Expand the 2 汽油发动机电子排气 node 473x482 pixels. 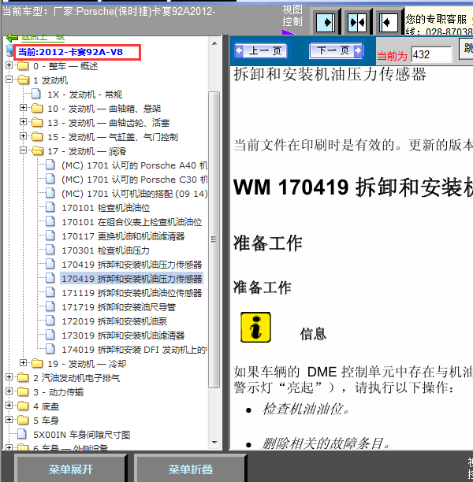click(x=9, y=377)
